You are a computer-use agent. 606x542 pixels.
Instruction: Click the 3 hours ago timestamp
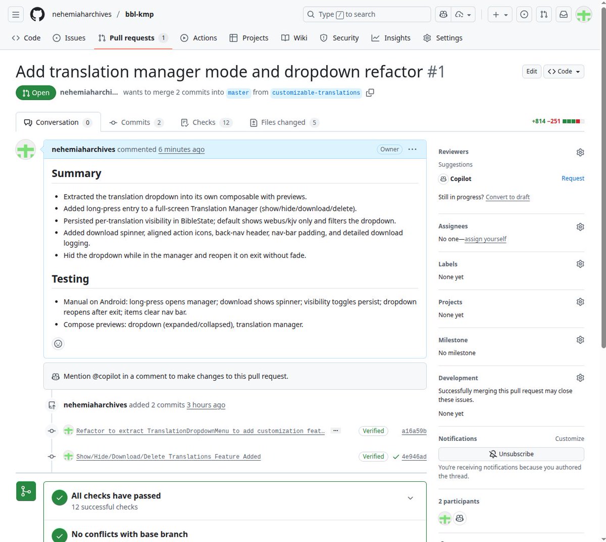tap(206, 405)
